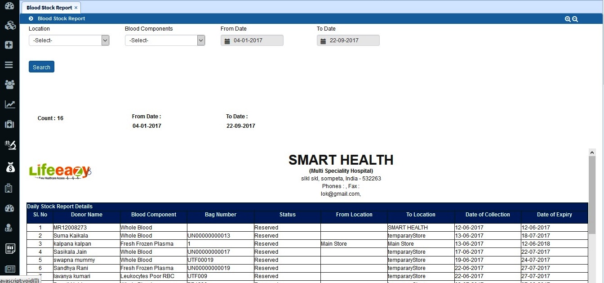Click the zoom in magnifier icon
Viewport: 604px width, 283px height.
click(568, 19)
